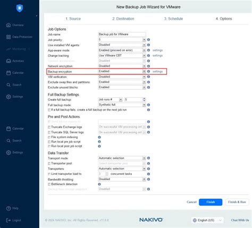Viewport: 252px width, 228px height.
Task: Open Chat With Us link
Action: pyautogui.click(x=240, y=220)
